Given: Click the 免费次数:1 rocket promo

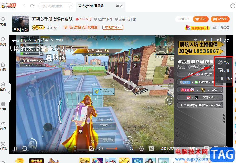Looking at the screenshot, I should 197,28.
